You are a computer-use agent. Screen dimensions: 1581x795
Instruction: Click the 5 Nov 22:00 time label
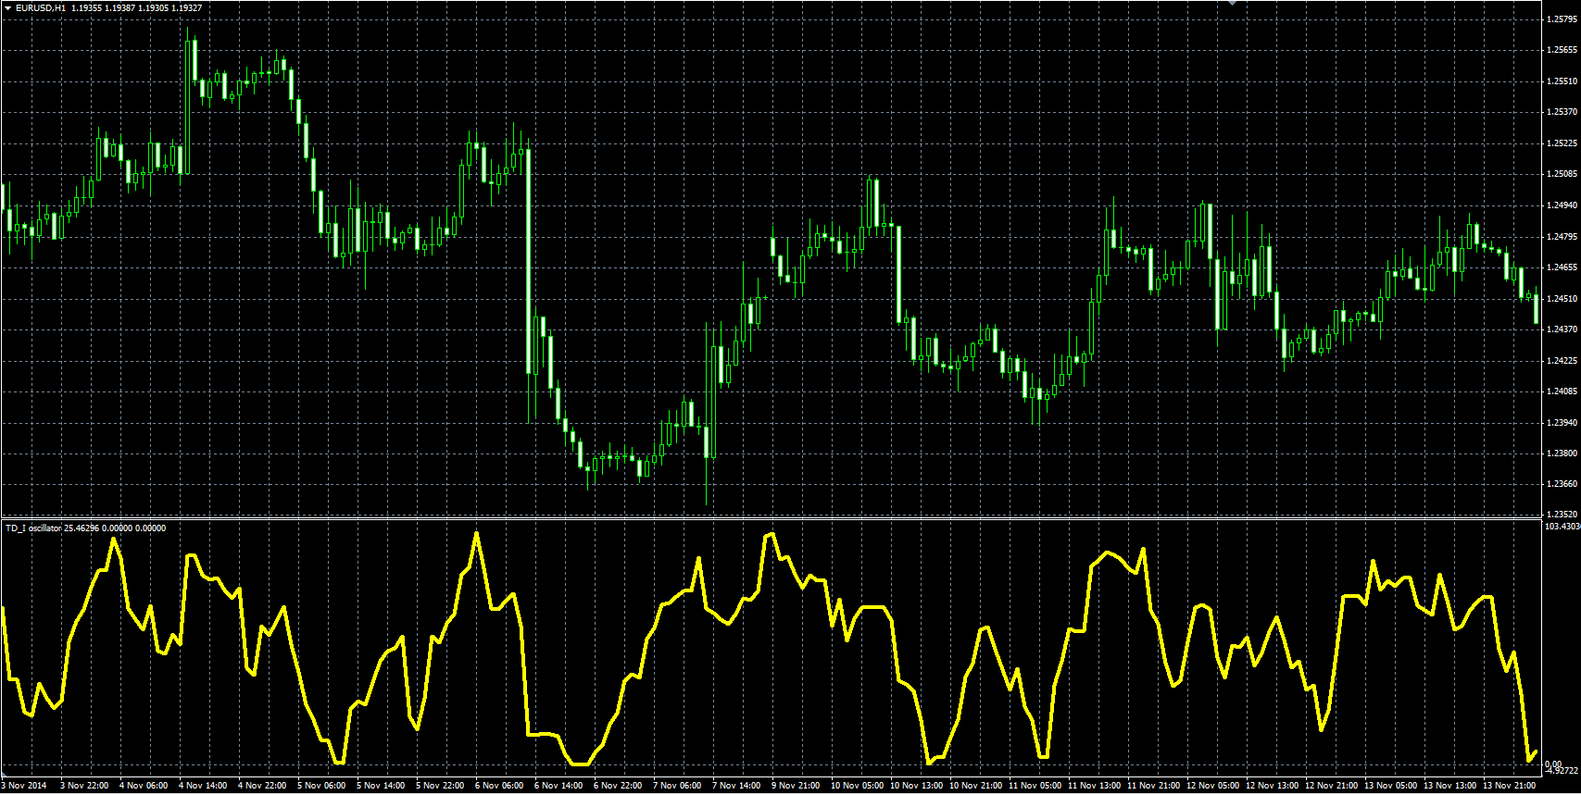coord(440,786)
